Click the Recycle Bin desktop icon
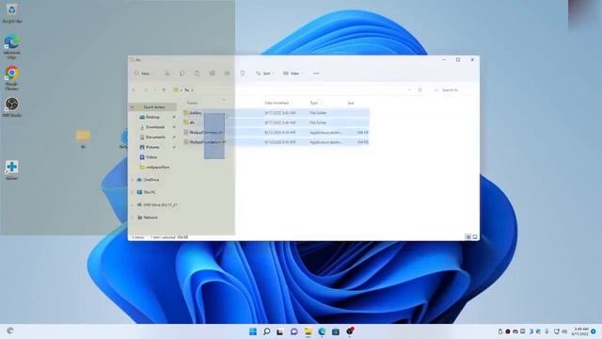602x339 pixels. pos(12,12)
